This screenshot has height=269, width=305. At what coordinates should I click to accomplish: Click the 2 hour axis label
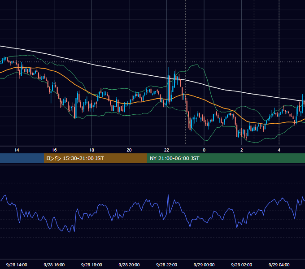[x=241, y=150]
